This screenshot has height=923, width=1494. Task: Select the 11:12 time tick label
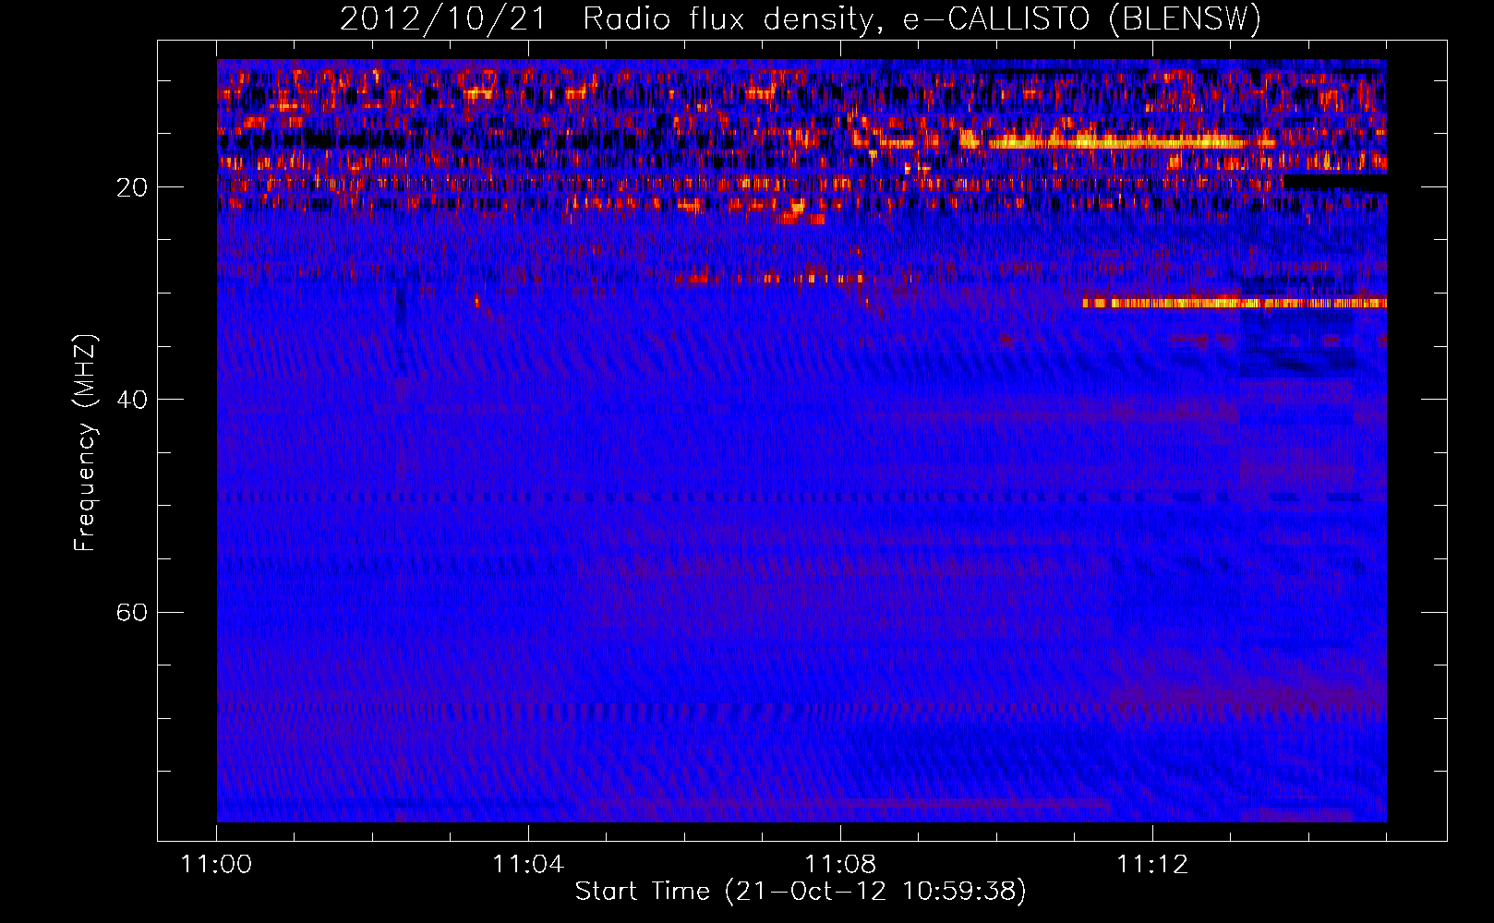(x=1152, y=865)
